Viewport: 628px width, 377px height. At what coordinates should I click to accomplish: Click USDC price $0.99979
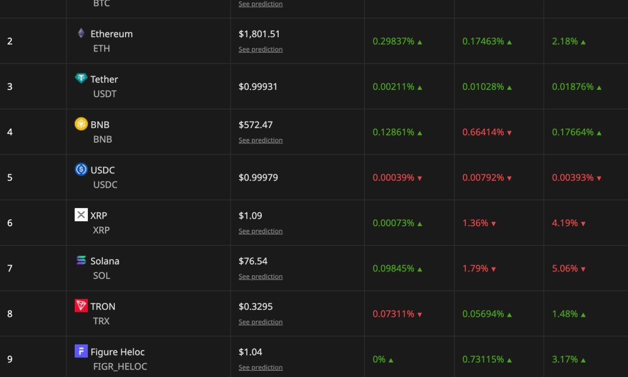(x=258, y=177)
